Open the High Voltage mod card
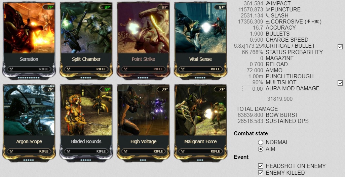345x177 pixels. [143, 123]
